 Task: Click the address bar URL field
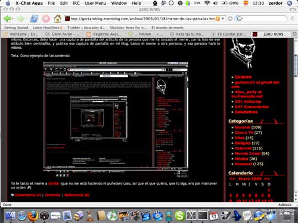(142, 18)
